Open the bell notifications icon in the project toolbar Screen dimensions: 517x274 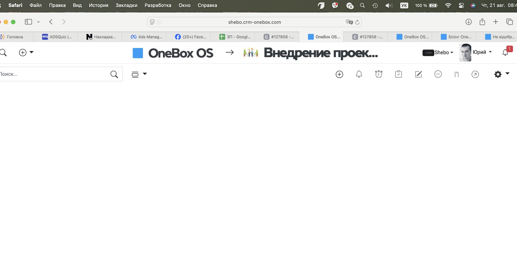(x=359, y=74)
